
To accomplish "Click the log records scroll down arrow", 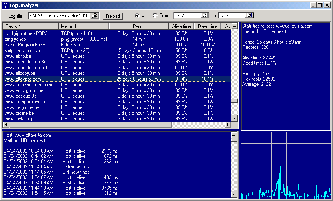I will click(x=234, y=194).
